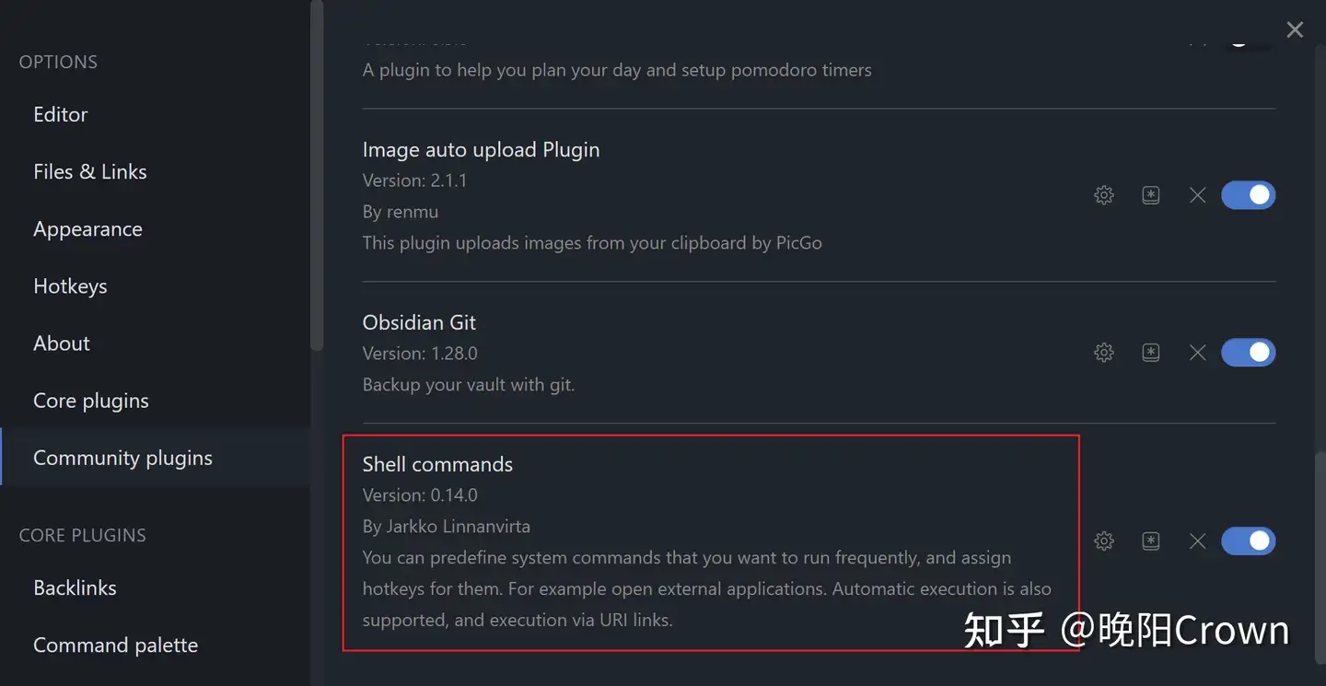Uninstall Obsidian Git with X icon

(1197, 353)
